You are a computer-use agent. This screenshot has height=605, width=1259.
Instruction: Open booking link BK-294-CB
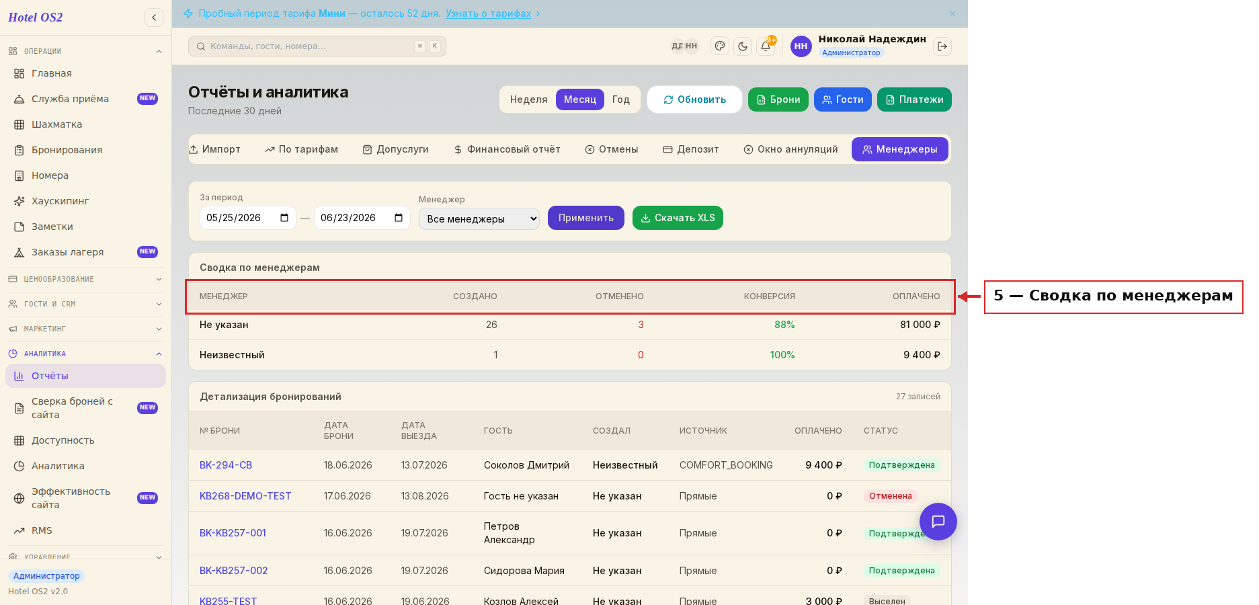226,465
